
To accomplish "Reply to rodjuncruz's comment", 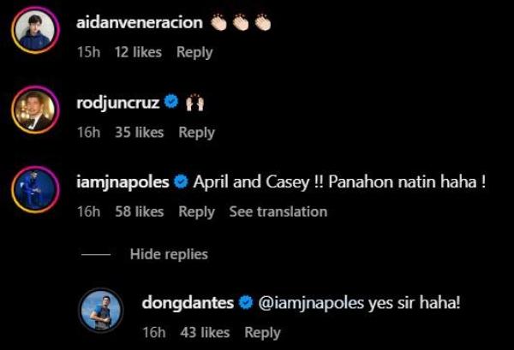I will 196,133.
